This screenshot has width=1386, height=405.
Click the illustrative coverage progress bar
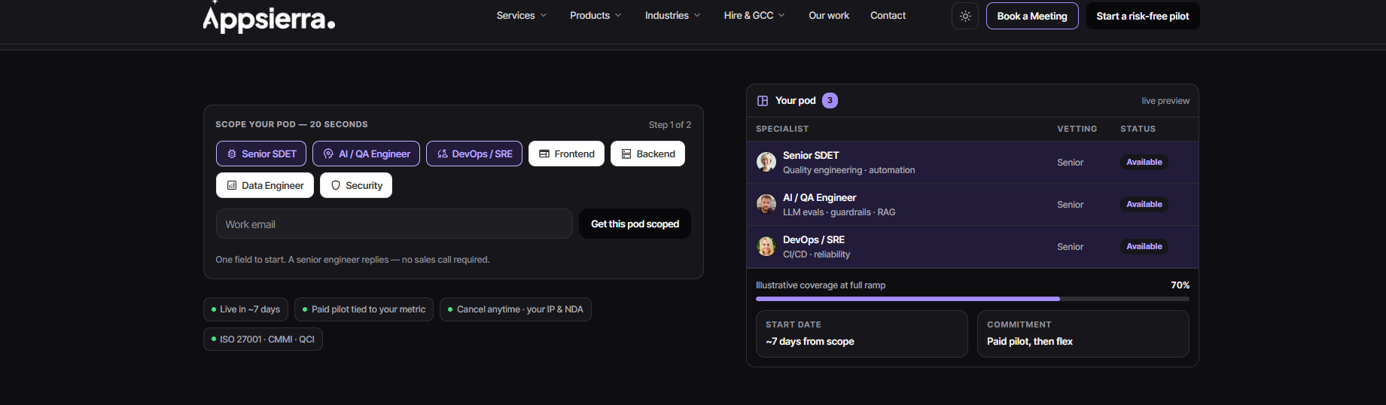pos(973,299)
